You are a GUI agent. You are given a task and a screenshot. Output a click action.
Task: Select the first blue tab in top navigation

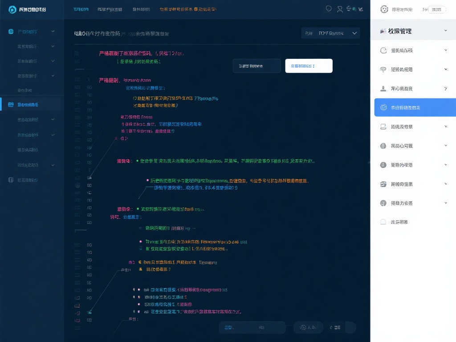(81, 9)
